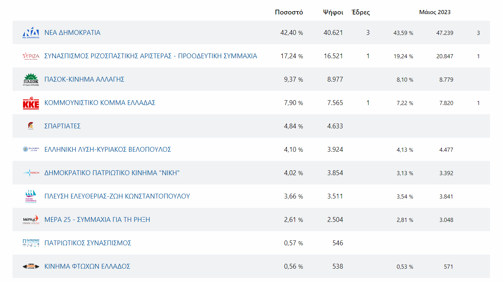Open the ΣΥΝΑΣΠΙΣΜΟΣ ΡΙΖΟΣΠΑΣΤΙΚΗΣ ΑΡΙΣΤΕΡΑΣ link

tap(151, 56)
